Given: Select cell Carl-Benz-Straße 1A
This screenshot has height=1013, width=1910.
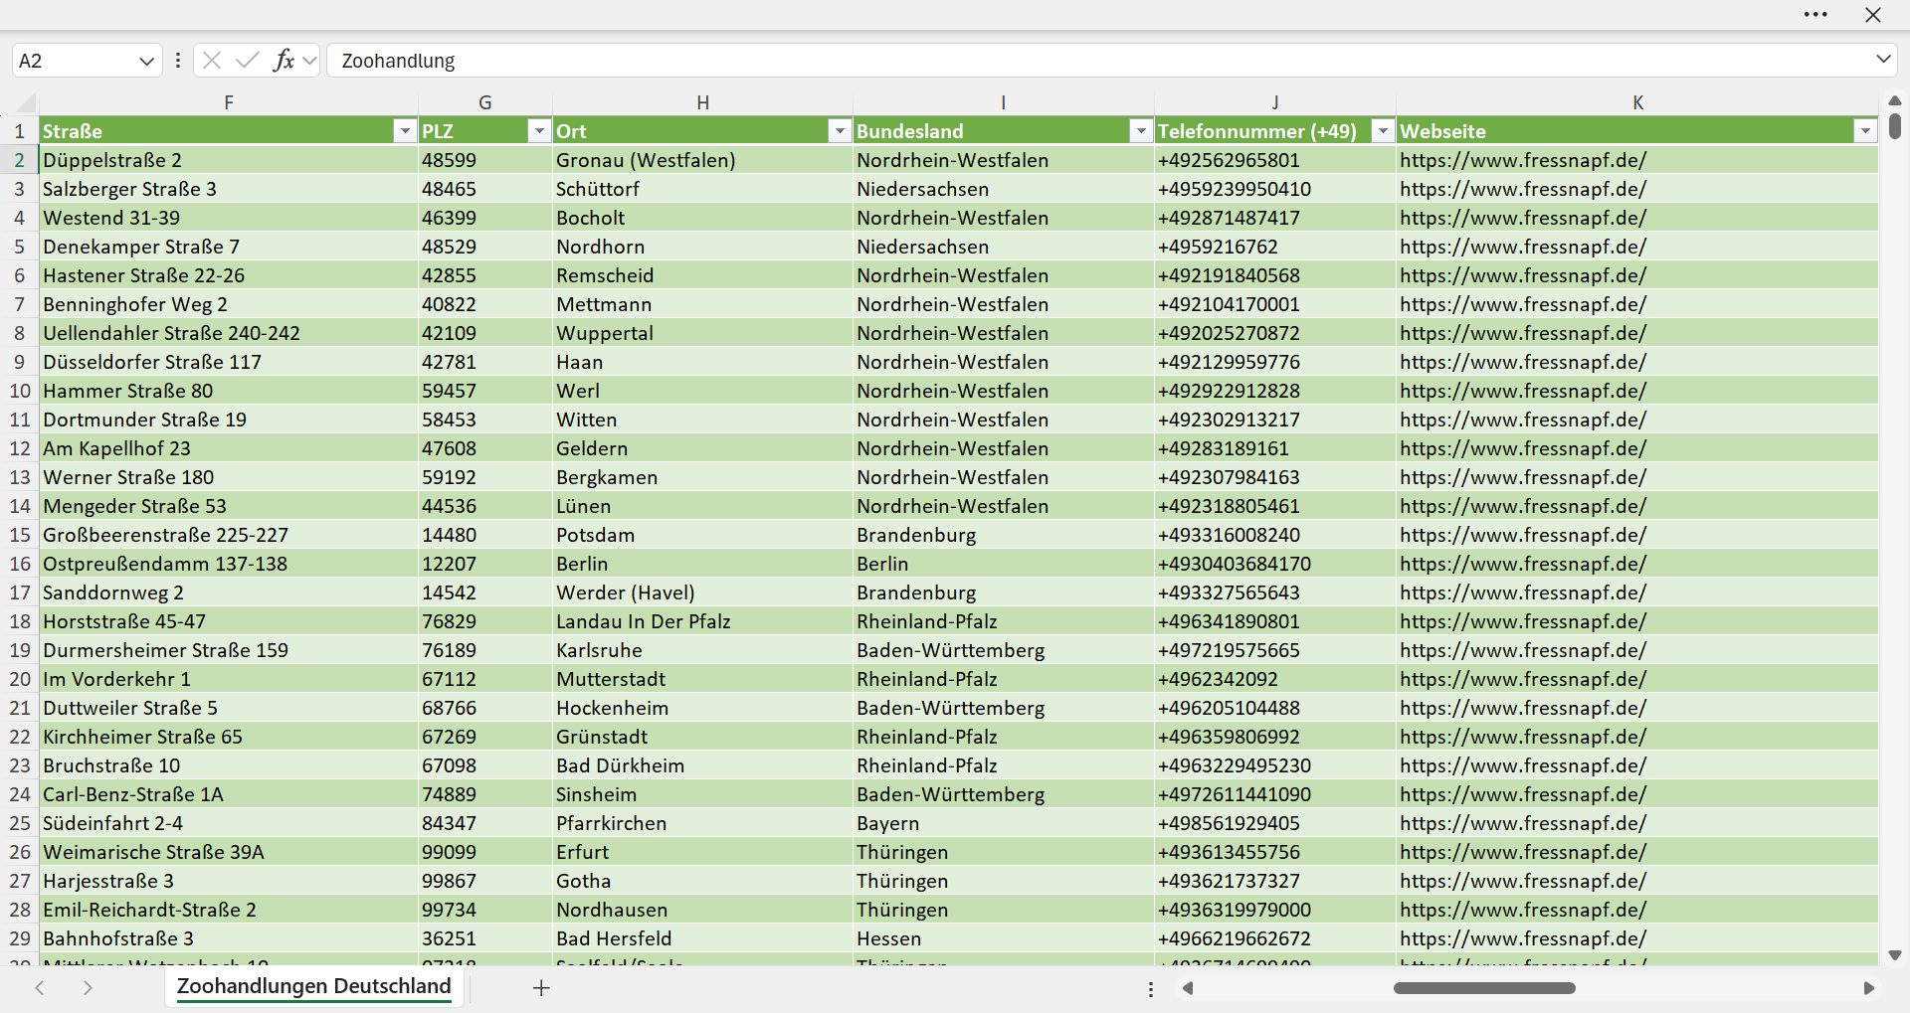Looking at the screenshot, I should (x=229, y=794).
